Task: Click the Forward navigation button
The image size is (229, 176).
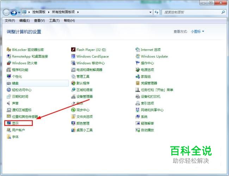Action: coord(14,13)
